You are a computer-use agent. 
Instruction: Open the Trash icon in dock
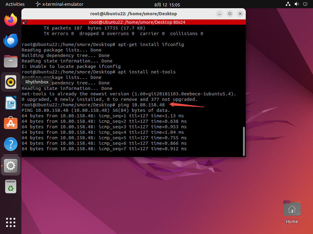click(11, 187)
